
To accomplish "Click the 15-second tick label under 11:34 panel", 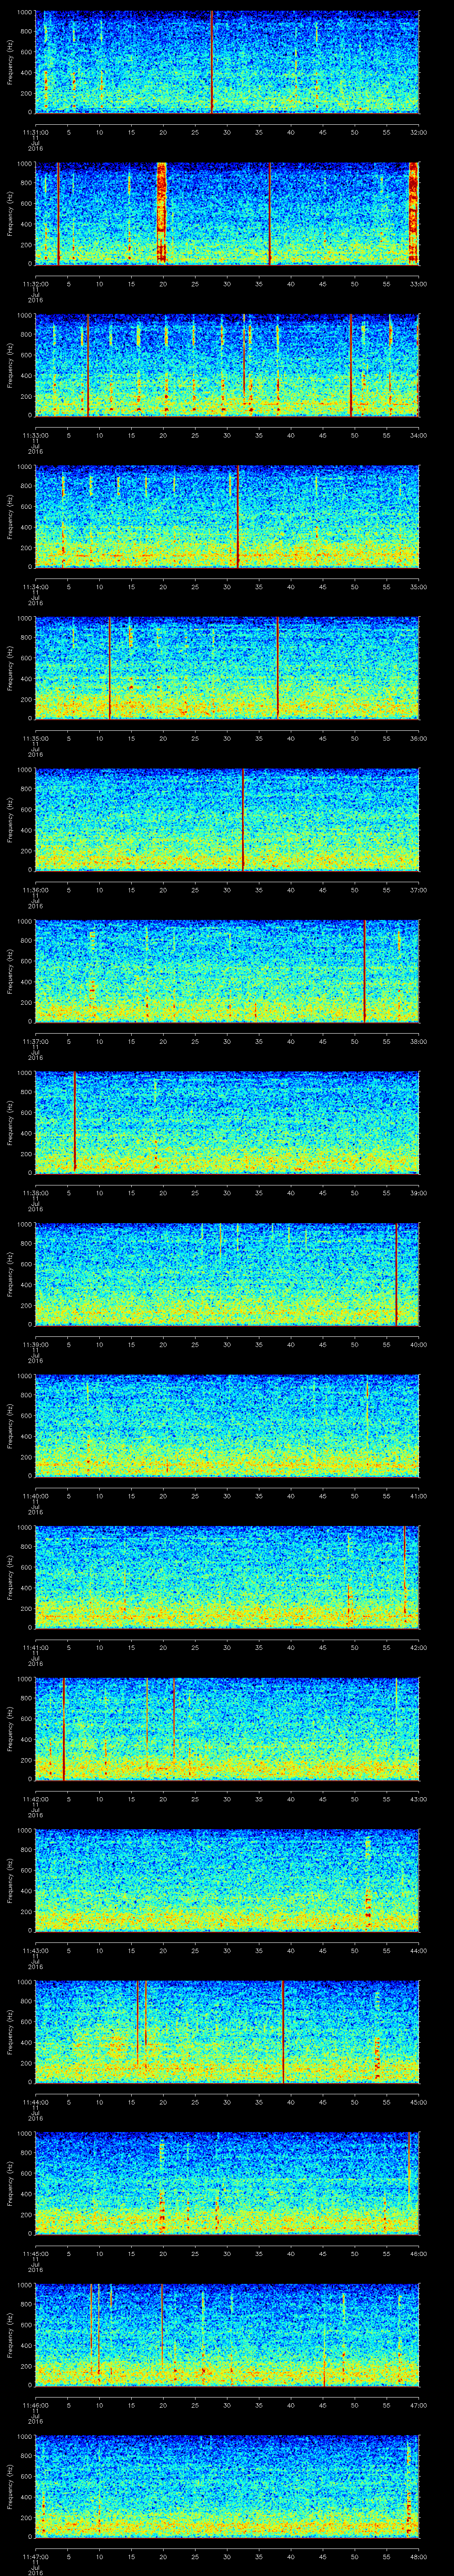I will tap(132, 587).
